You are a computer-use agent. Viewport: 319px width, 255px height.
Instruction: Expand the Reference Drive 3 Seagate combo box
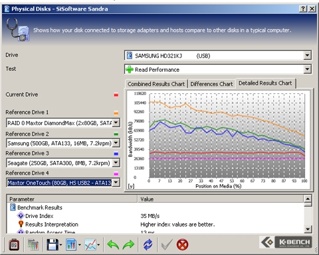point(116,163)
